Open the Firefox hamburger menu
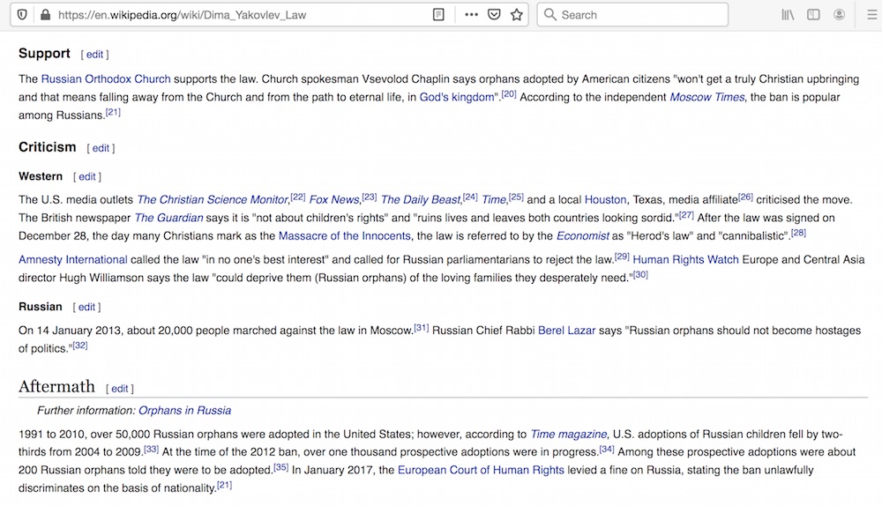Image resolution: width=882 pixels, height=506 pixels. tap(872, 15)
